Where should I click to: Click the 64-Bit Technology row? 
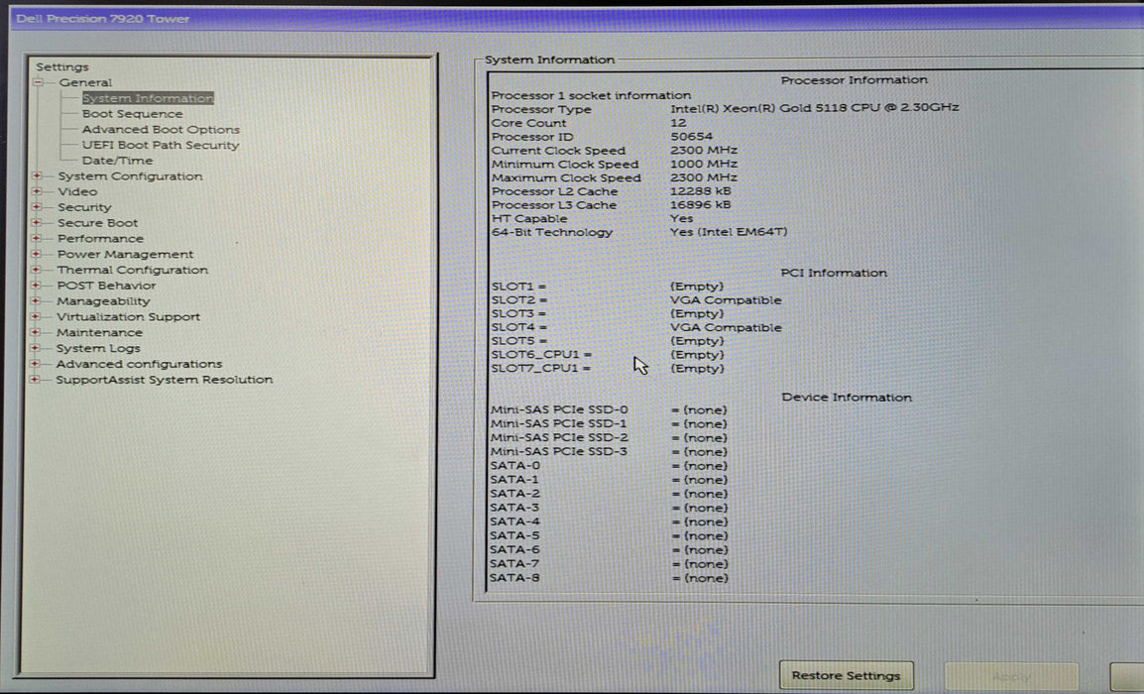639,232
